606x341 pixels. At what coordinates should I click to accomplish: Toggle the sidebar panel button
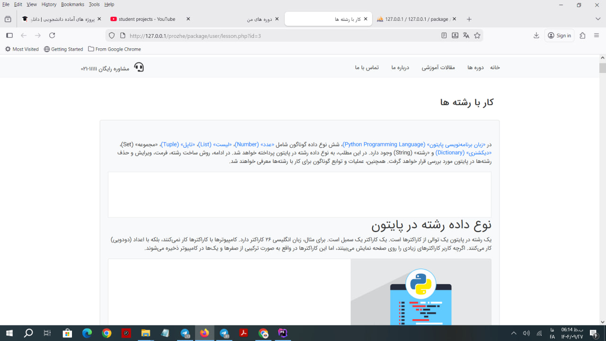pos(9,36)
